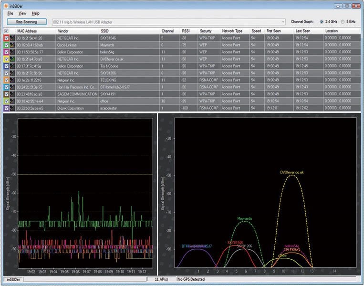Uncheck the acepolestar network checkbox
The width and height of the screenshot is (364, 286).
(x=7, y=108)
